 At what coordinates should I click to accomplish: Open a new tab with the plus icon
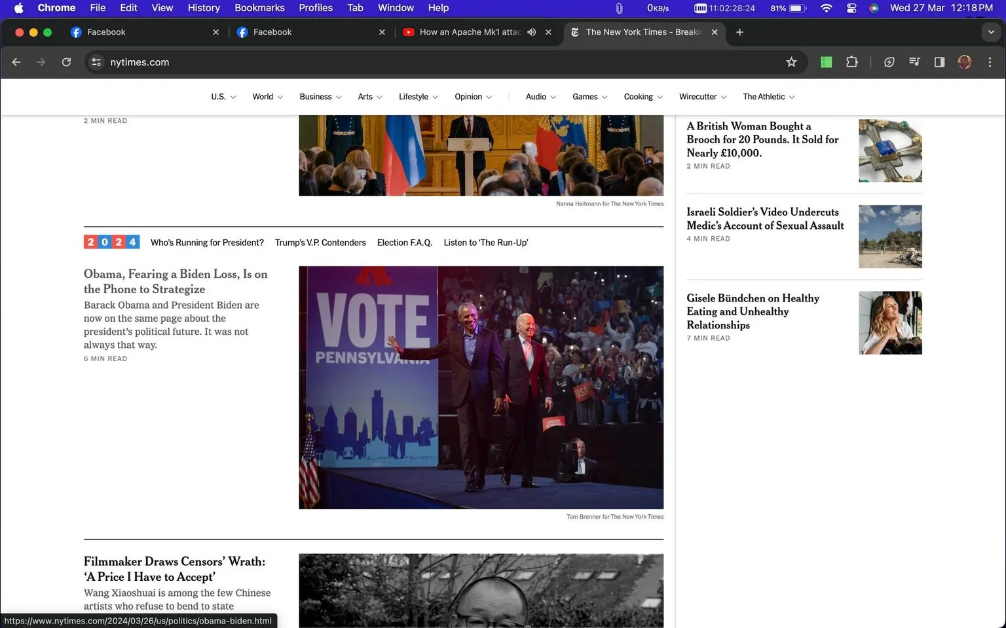coord(739,32)
